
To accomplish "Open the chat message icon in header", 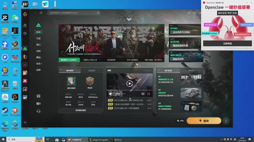I will pyautogui.click(x=189, y=13).
